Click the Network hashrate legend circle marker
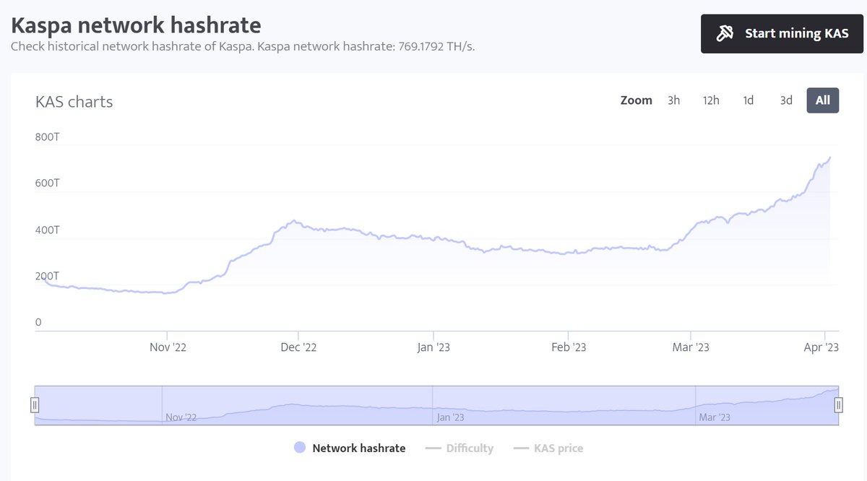Viewport: 867px width, 481px height. tap(300, 448)
